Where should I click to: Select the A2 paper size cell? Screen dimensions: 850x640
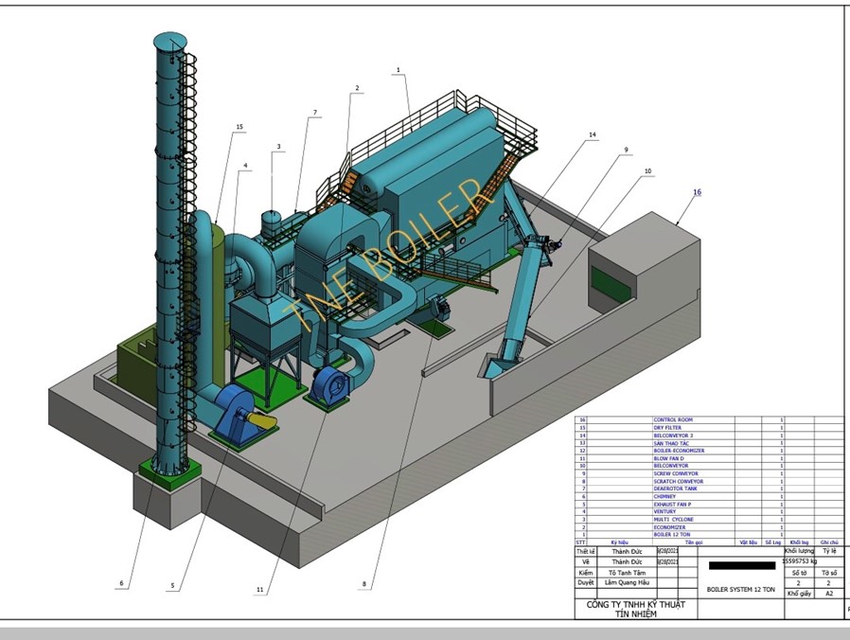(828, 594)
